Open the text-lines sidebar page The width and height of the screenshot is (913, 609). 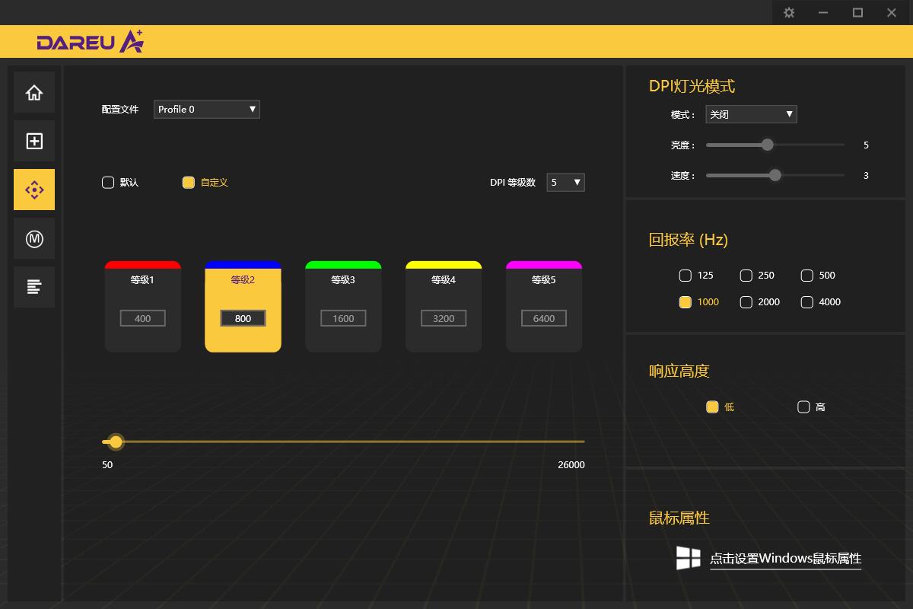[34, 287]
